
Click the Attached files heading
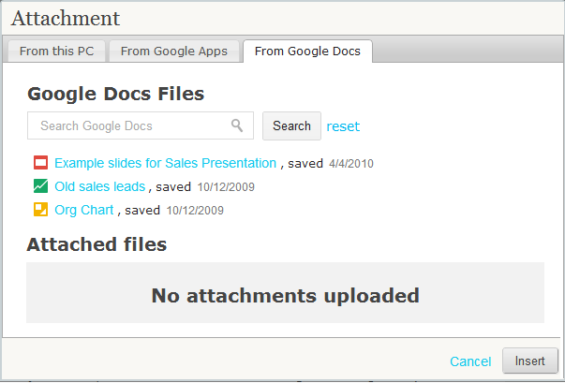[x=97, y=244]
